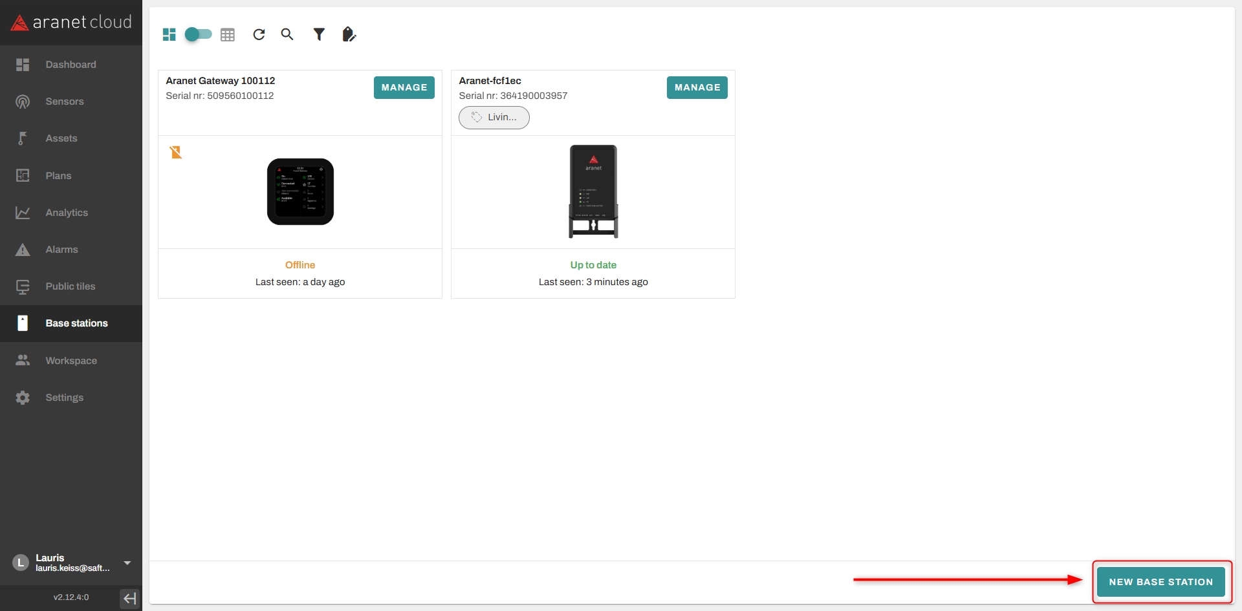
Task: Go to Sensors page
Action: tap(65, 102)
